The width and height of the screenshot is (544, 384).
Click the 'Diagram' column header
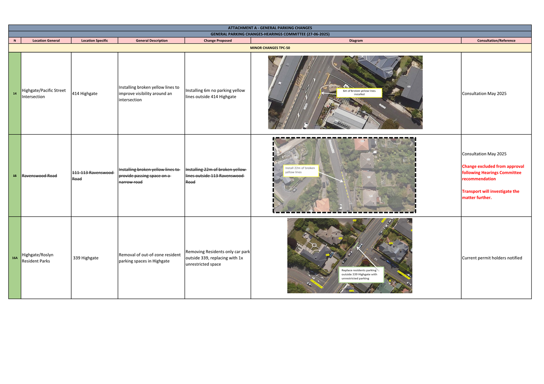pos(356,41)
